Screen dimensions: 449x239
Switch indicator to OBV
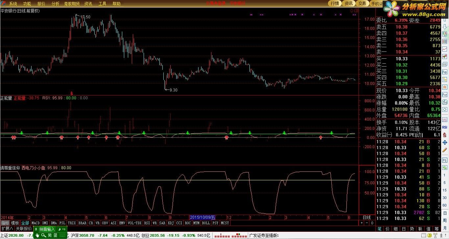tap(105, 223)
